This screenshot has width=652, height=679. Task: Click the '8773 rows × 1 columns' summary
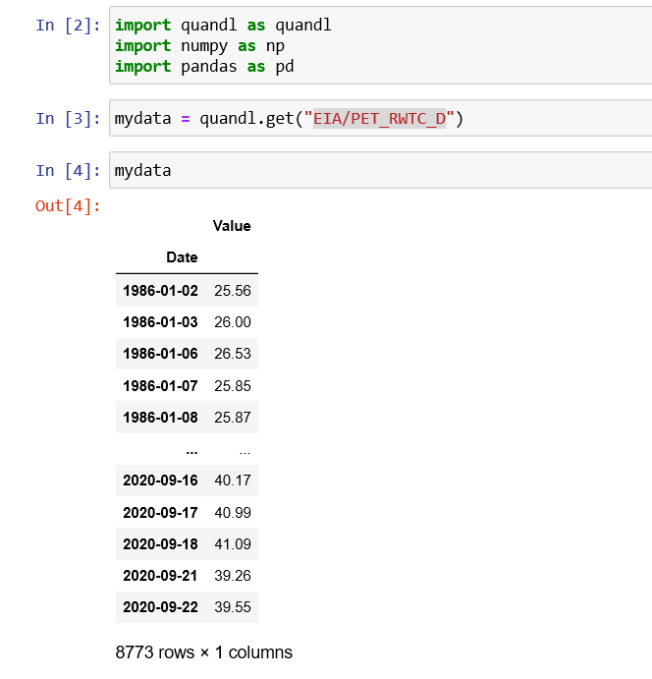click(x=204, y=652)
